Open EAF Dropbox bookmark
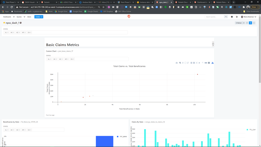The height and width of the screenshot is (147, 261). pos(107,11)
